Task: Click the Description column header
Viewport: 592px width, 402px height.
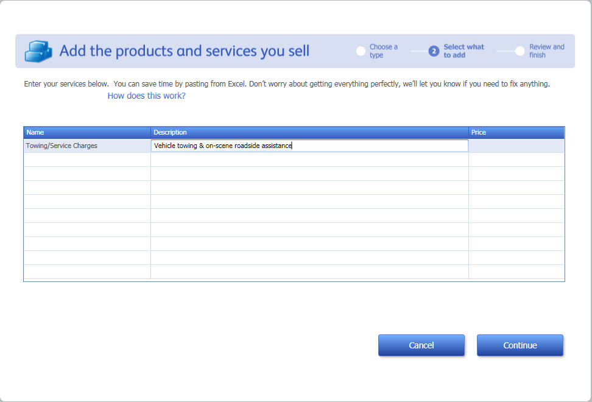Action: point(309,132)
